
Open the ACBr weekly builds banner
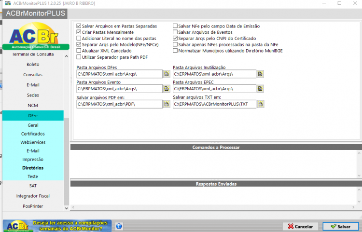pyautogui.click(x=57, y=226)
